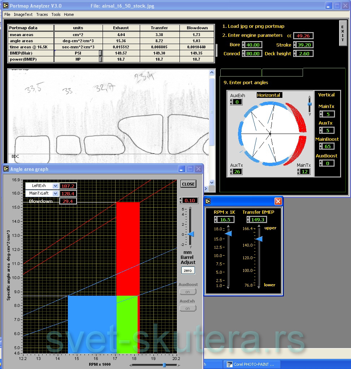Click the Transfer BMEP slider handle
This screenshot has width=351, height=369.
(259, 239)
